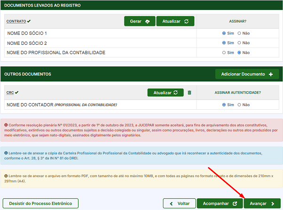Image resolution: width=283 pixels, height=210 pixels.
Task: Select Sim for Profissional da Contabilidade signature
Action: point(224,53)
